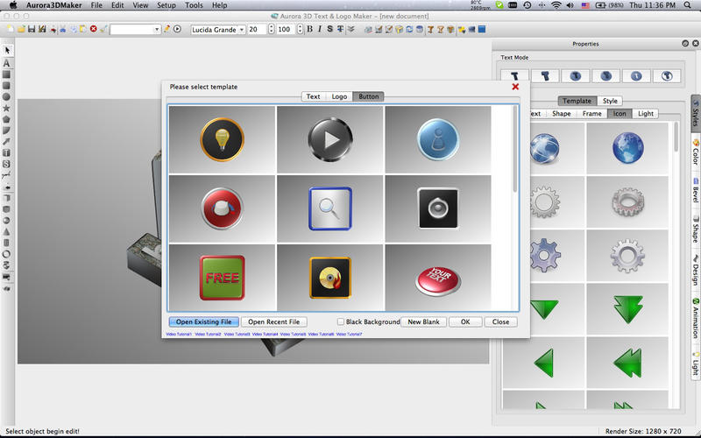Click the Italic formatting icon
Screen dimensions: 701x438
319,29
